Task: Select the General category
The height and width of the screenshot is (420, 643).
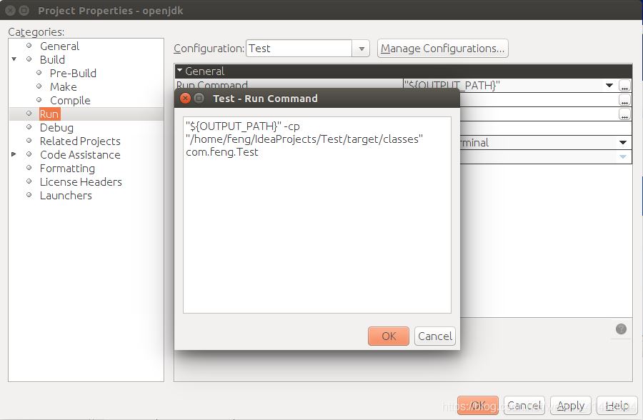Action: (59, 46)
